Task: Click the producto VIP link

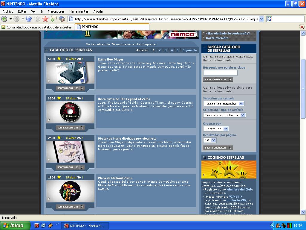Action: (236, 200)
